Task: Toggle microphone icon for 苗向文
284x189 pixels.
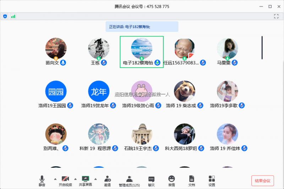Action: pyautogui.click(x=63, y=63)
